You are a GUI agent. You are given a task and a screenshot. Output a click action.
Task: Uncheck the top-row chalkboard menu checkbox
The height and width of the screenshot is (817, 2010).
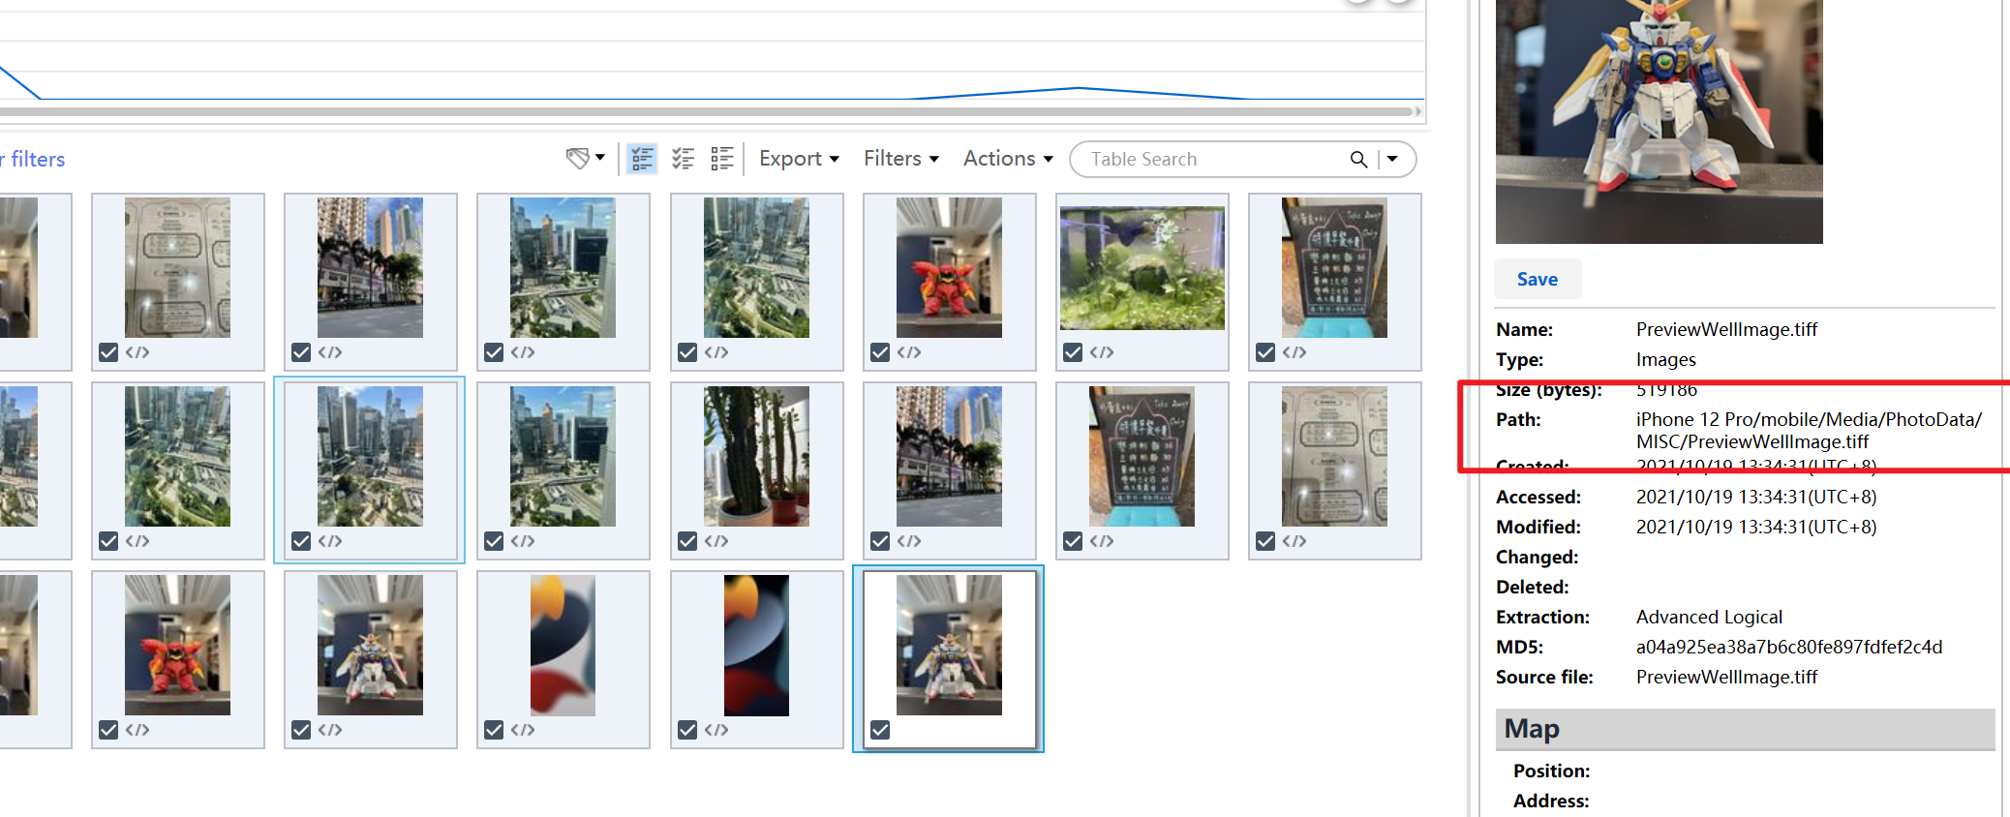[x=1265, y=352]
